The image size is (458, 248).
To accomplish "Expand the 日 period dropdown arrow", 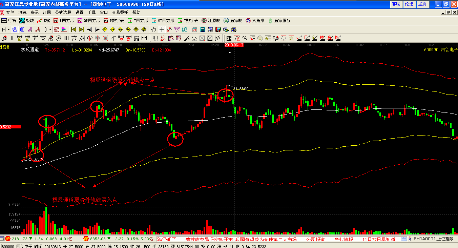I will [x=8, y=29].
